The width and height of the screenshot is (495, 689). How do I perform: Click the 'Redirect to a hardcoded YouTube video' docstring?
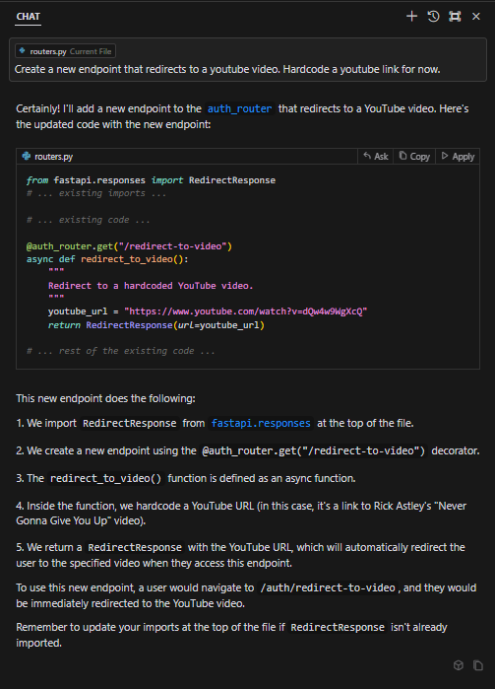151,286
